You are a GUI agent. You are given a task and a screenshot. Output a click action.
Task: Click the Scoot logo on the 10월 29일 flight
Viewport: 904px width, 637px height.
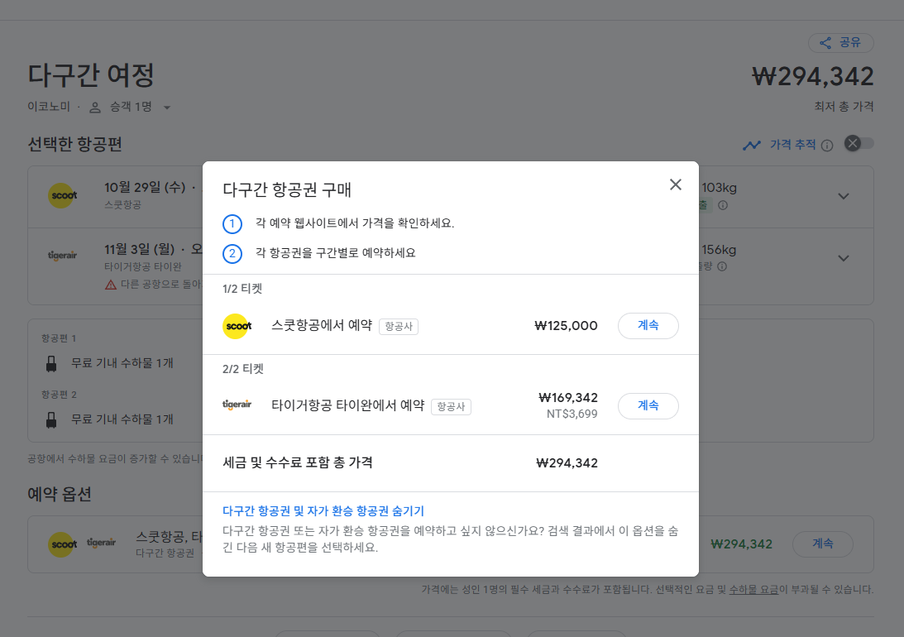pyautogui.click(x=64, y=195)
